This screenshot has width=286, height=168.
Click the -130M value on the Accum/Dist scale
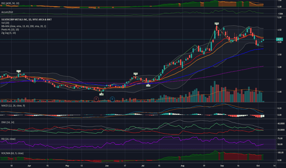pos(280,14)
